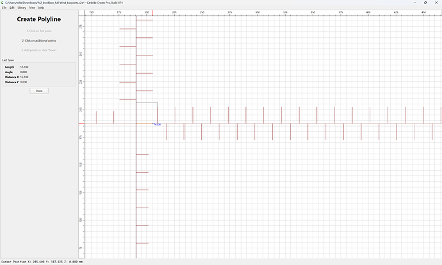Viewport: 442px width, 265px height.
Task: Open the Edit menu
Action: (x=12, y=8)
